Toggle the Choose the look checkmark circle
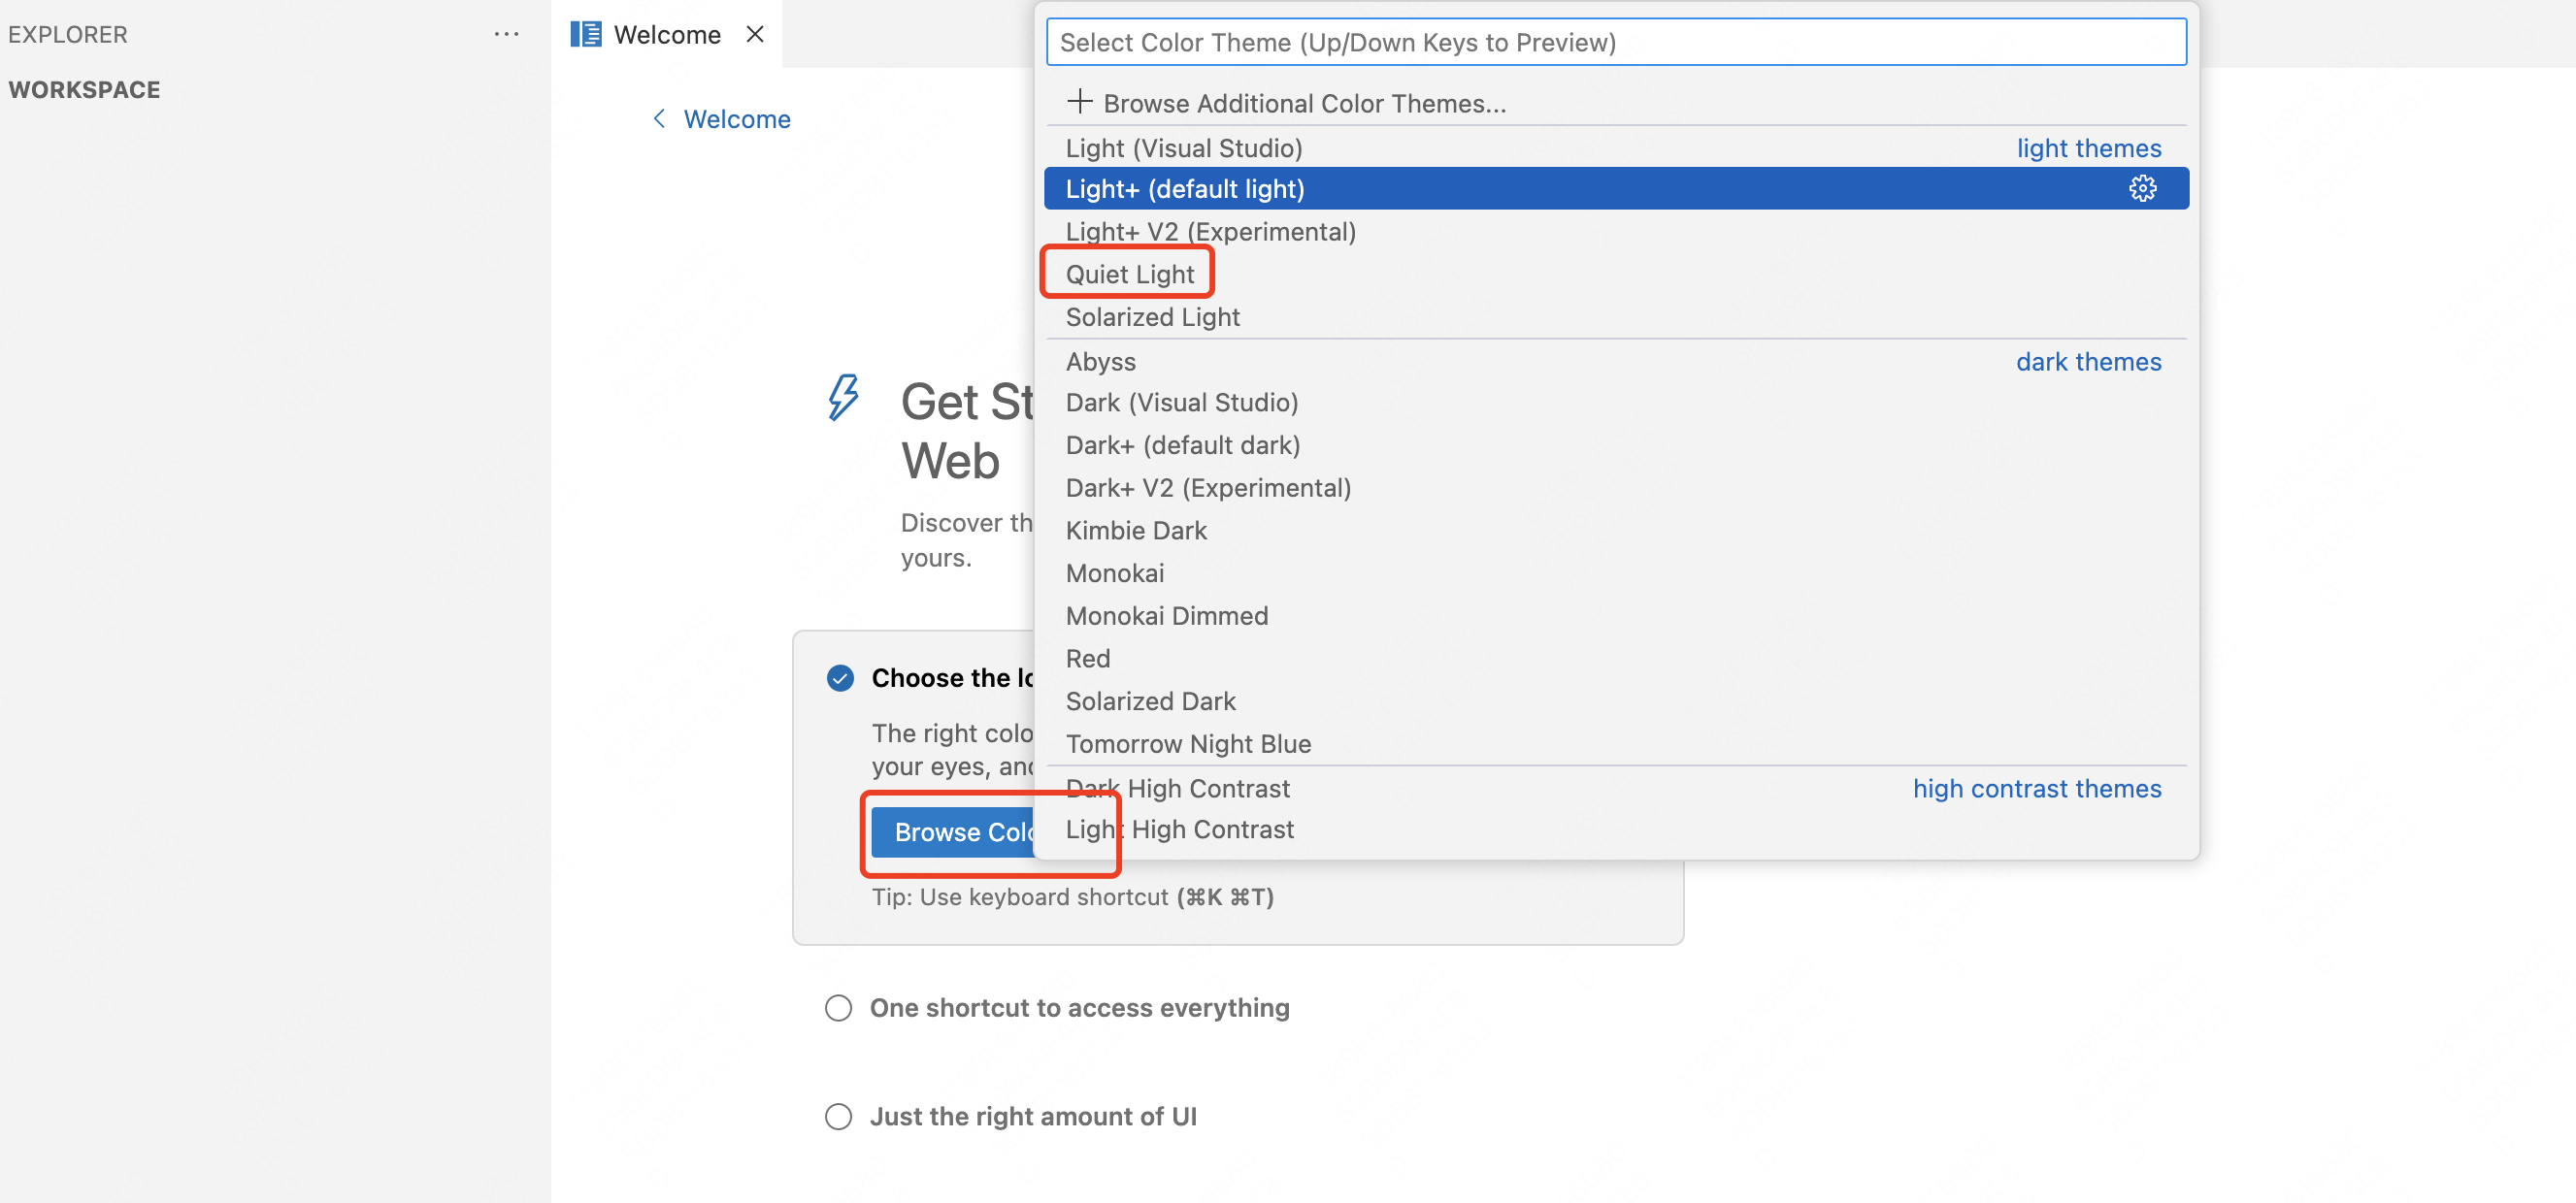This screenshot has width=2576, height=1203. click(840, 678)
